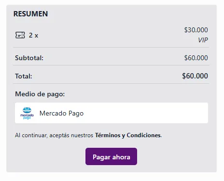The width and height of the screenshot is (224, 181).
Task: Click the empty area right of Mercado Pago option
Action: (x=145, y=113)
